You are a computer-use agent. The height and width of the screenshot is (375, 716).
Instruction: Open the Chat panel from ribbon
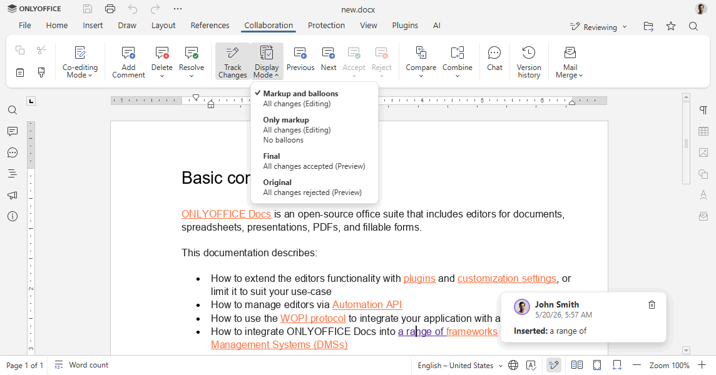(494, 59)
